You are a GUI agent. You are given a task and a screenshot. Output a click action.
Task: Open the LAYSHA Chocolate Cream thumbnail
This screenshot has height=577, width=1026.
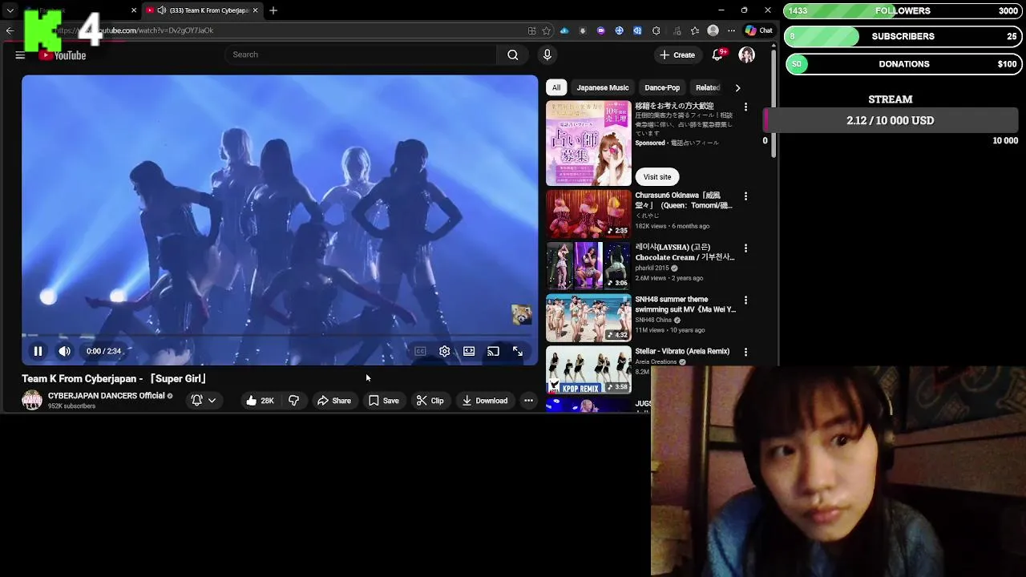tap(588, 266)
